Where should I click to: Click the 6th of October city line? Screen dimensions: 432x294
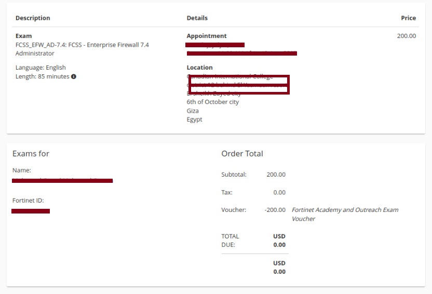coord(213,102)
